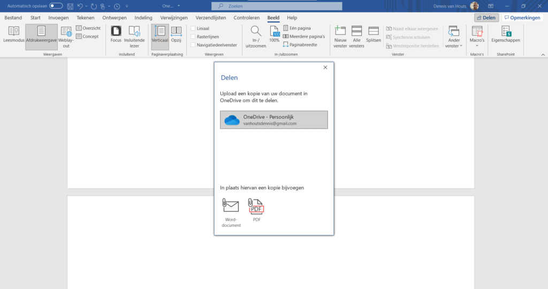The width and height of the screenshot is (548, 289).
Task: Click the redo arrow
Action: [x=94, y=6]
